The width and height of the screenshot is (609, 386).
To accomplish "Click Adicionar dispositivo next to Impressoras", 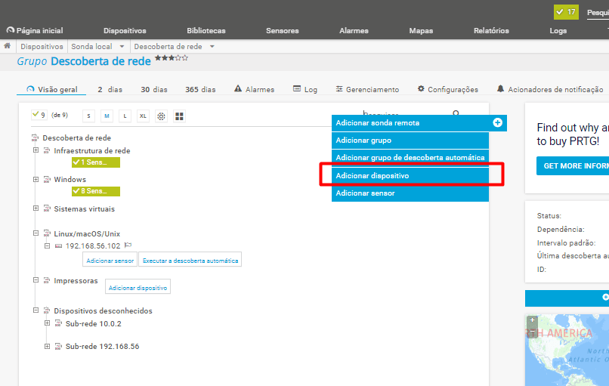I will click(138, 288).
